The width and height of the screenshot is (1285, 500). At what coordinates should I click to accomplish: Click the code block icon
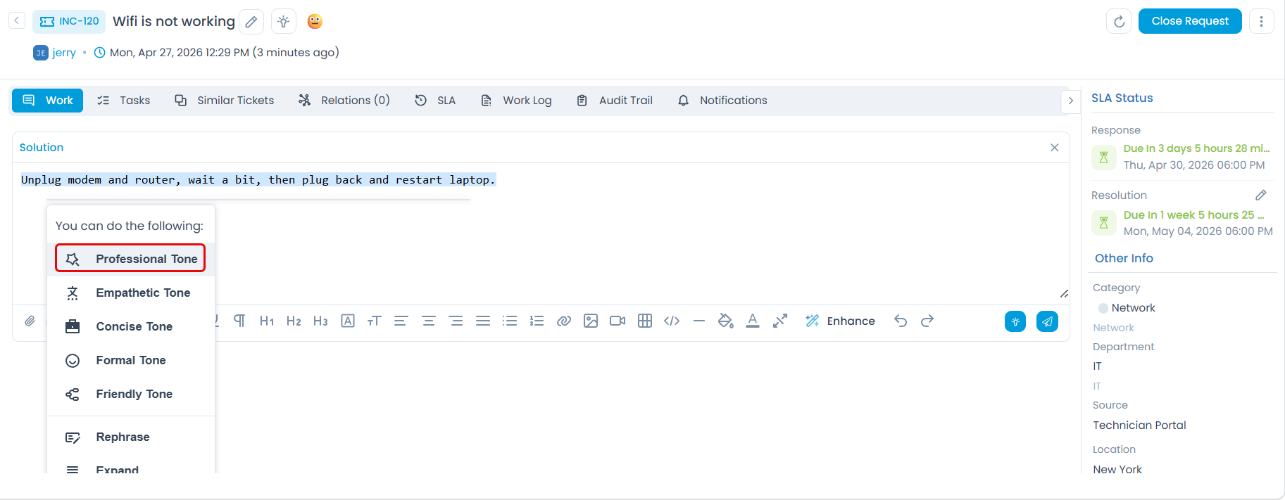tap(672, 321)
